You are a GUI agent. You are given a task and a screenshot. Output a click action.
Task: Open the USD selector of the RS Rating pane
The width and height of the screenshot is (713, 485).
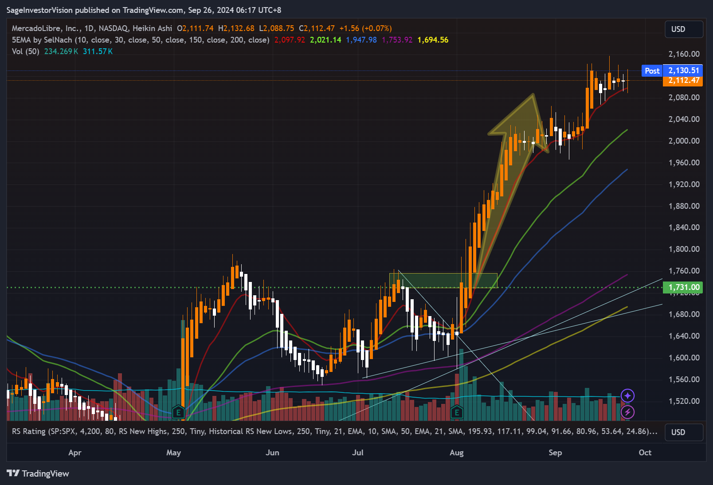click(x=684, y=432)
